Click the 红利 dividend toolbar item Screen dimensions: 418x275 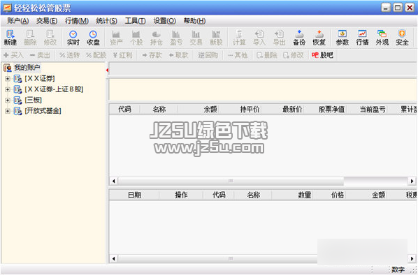coord(122,55)
